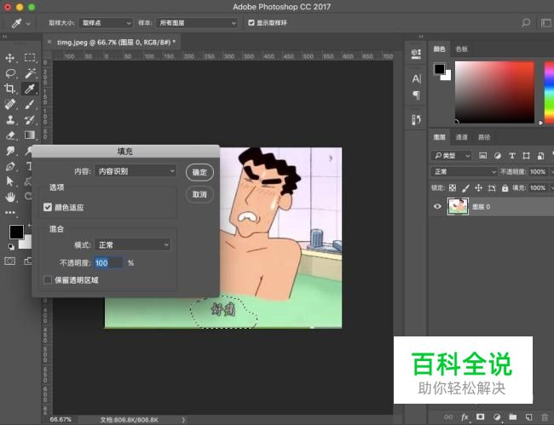
Task: Create a new layer group
Action: [512, 417]
